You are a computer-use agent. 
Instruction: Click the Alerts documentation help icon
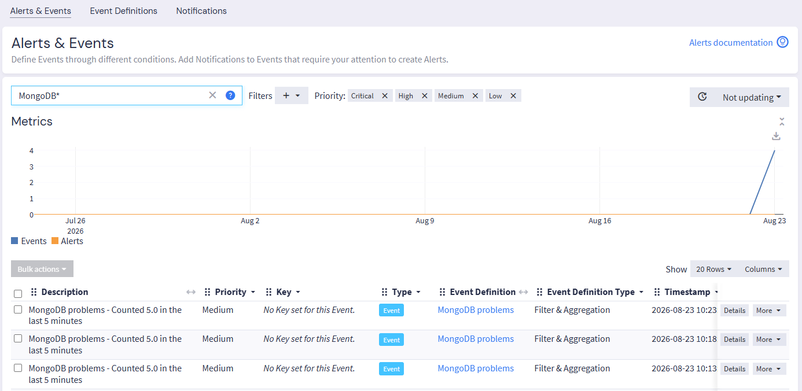pos(782,42)
